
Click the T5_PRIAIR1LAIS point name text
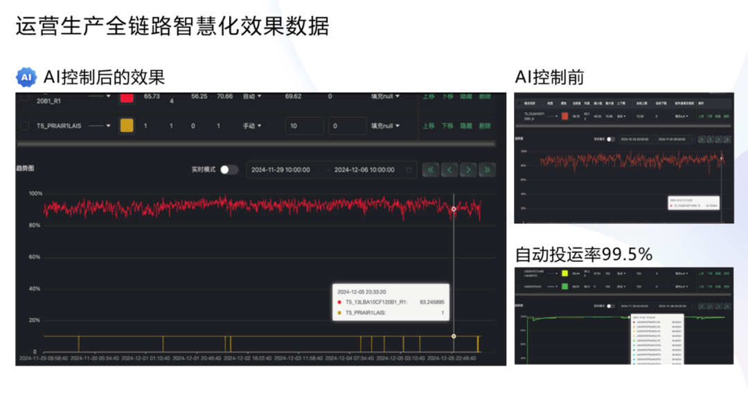pyautogui.click(x=59, y=126)
